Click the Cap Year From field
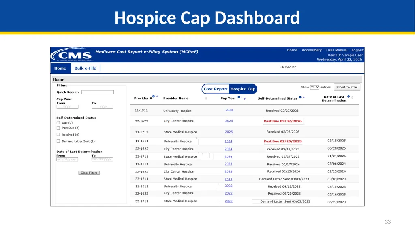 (x=67, y=107)
